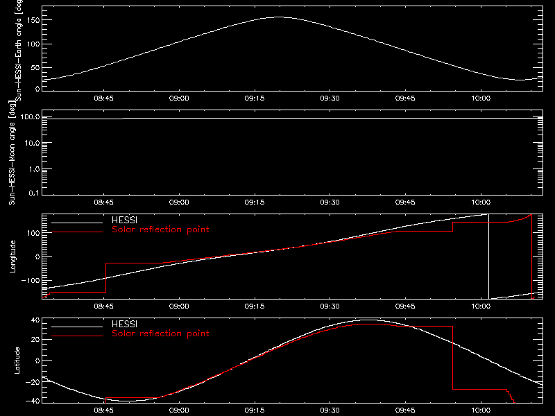This screenshot has width=555, height=416.
Task: Click the Latitude axis label
Action: pos(17,361)
